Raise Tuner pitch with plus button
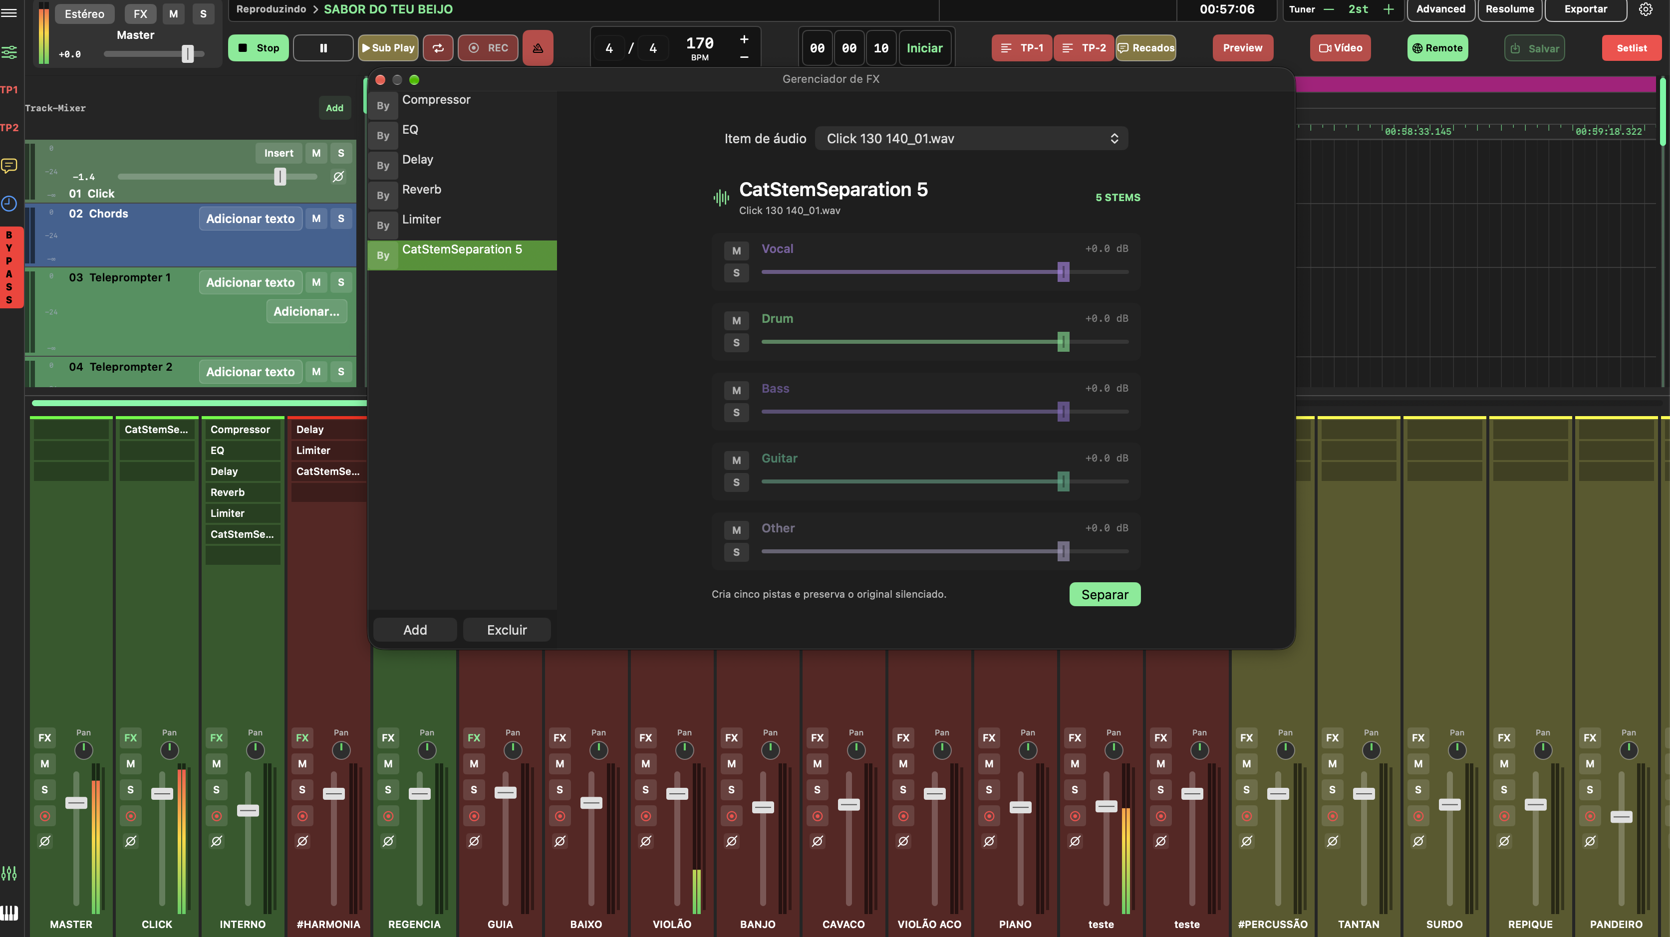1670x937 pixels. click(1389, 9)
